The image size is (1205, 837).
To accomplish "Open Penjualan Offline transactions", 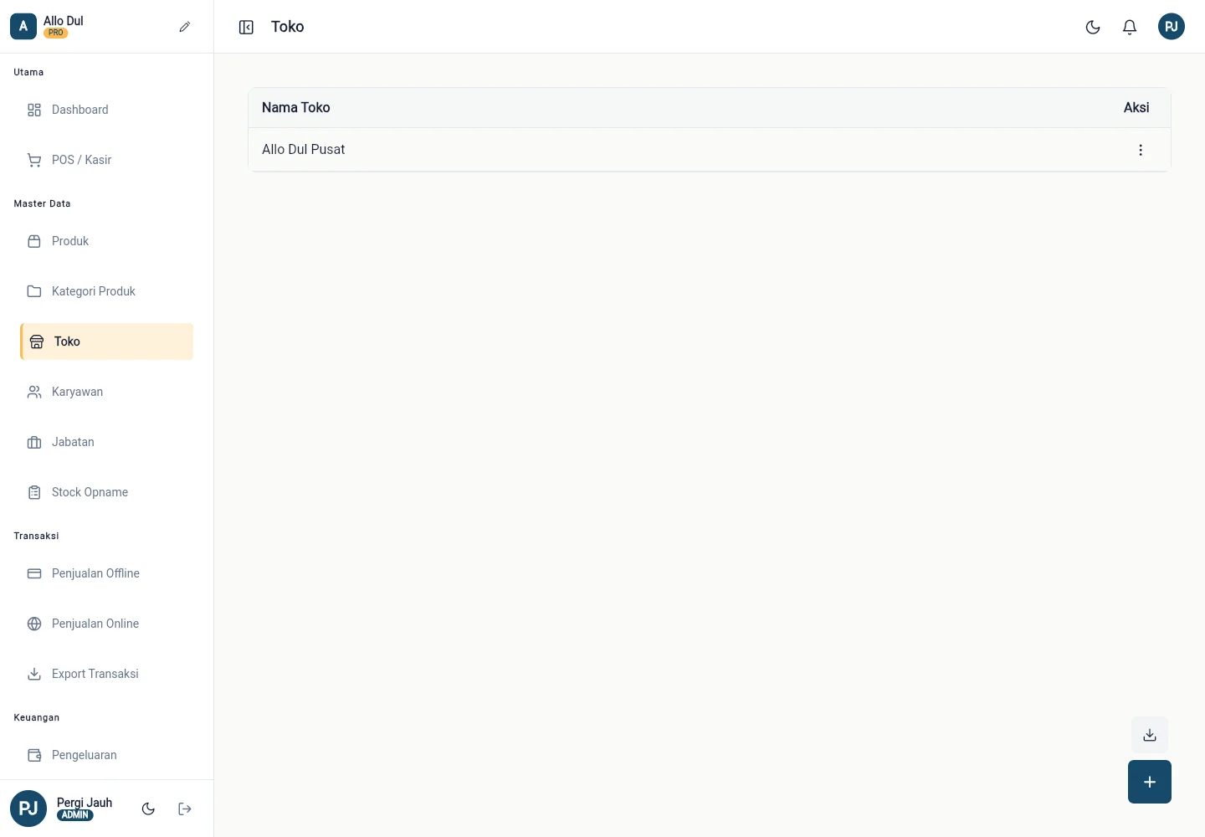I will [107, 573].
